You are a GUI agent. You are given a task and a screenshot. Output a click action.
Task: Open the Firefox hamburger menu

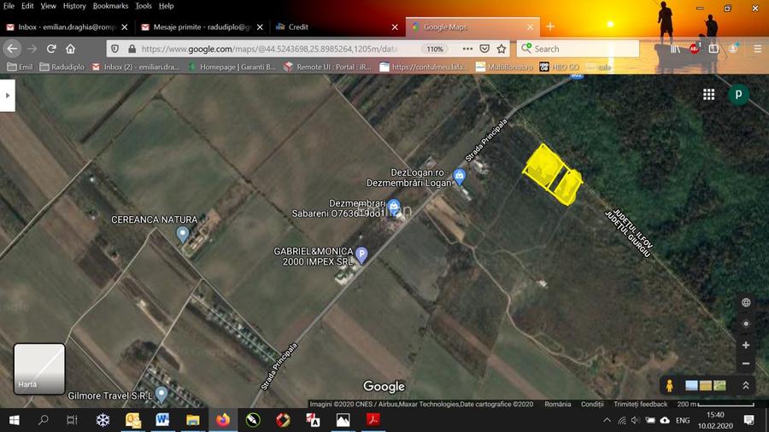757,49
